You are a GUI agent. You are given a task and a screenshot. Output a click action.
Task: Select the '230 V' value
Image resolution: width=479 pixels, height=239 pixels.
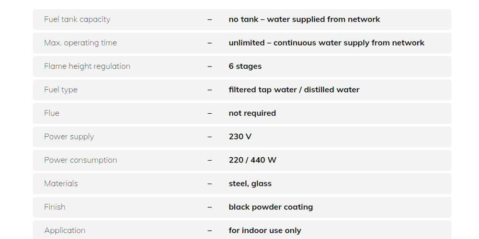click(x=240, y=137)
